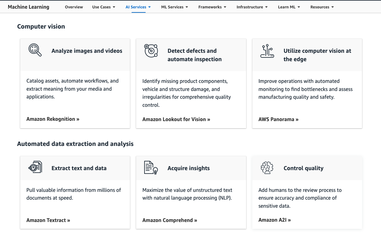Open the Resources dropdown
This screenshot has height=240, width=381.
point(322,7)
